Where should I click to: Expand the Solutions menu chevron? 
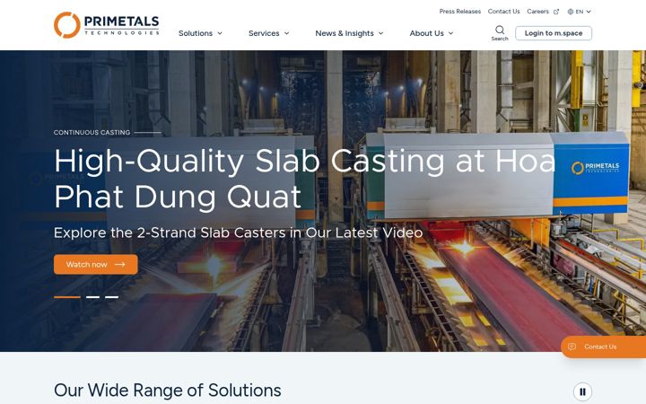pos(220,33)
